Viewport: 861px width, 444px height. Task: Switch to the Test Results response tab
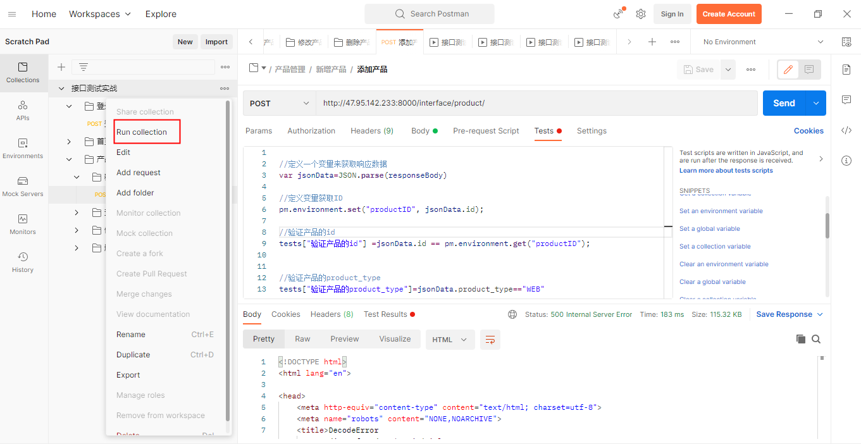(389, 314)
